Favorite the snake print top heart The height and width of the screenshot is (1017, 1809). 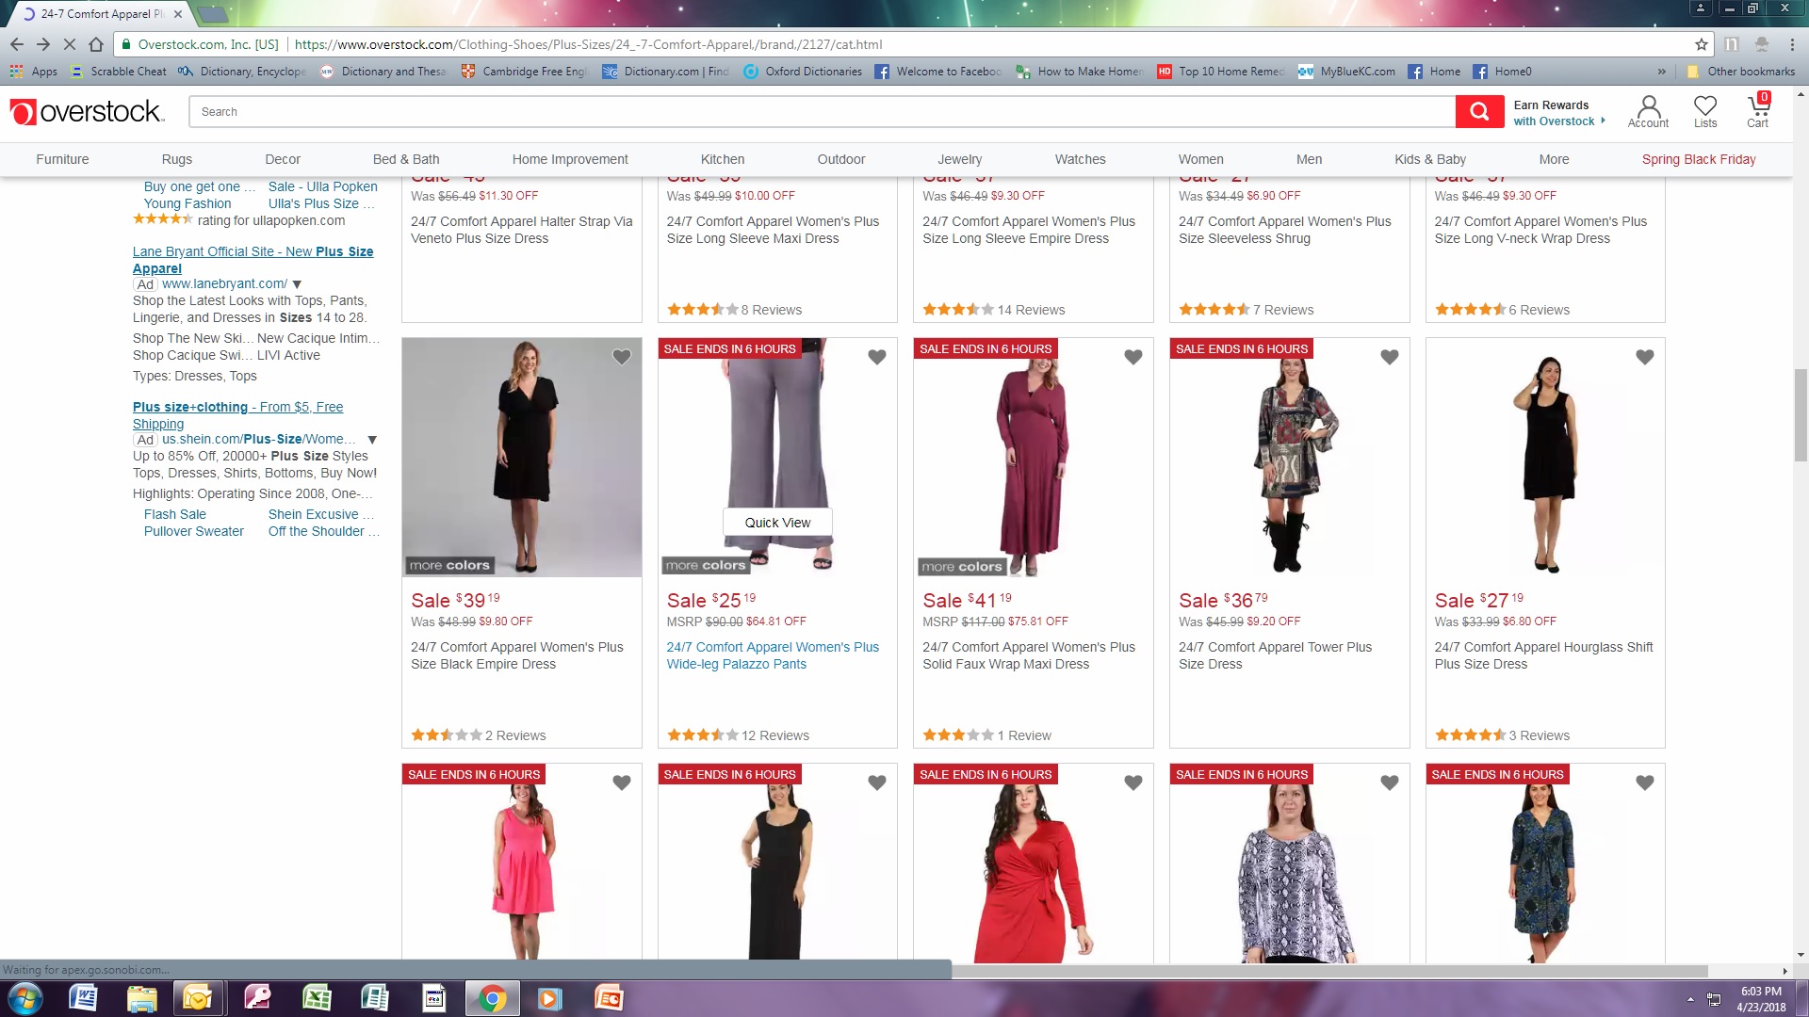click(x=1390, y=783)
